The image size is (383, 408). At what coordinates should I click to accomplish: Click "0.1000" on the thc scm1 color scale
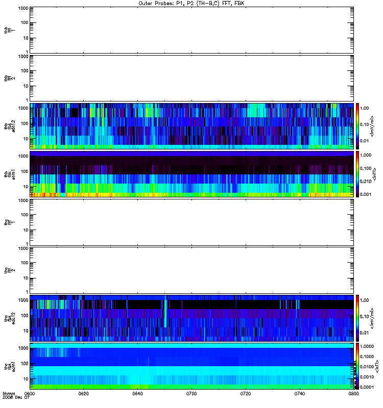click(367, 356)
